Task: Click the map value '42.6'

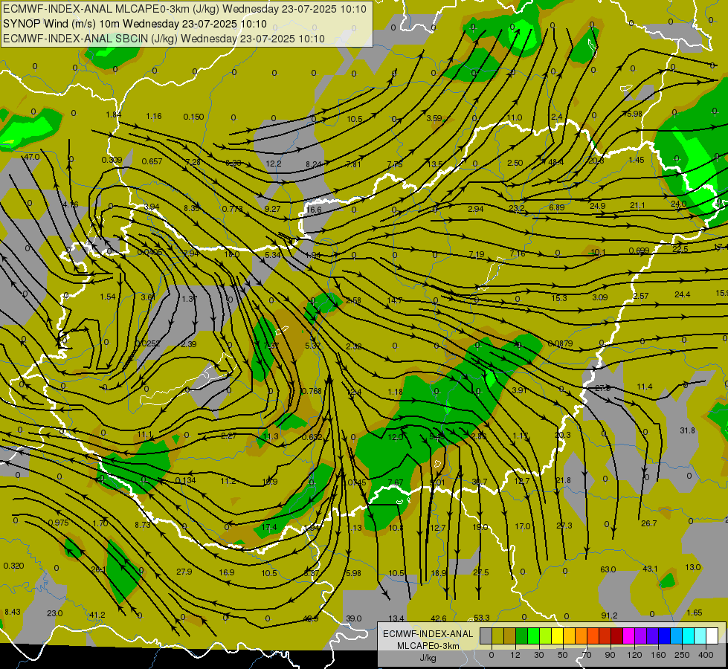Action: coord(439,618)
